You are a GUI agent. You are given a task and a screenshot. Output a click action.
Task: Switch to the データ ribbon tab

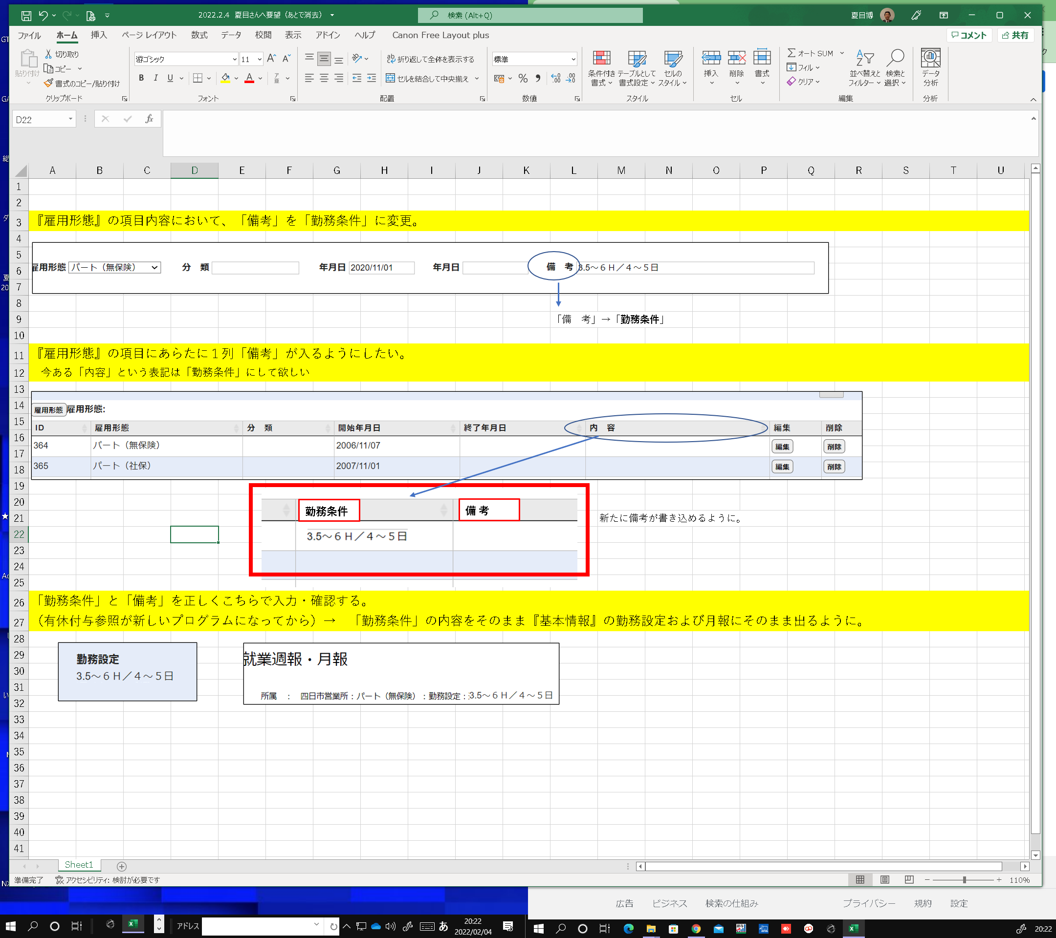coord(230,35)
